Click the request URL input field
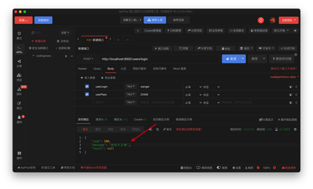Viewport: 313px width, 189px height. click(x=159, y=59)
